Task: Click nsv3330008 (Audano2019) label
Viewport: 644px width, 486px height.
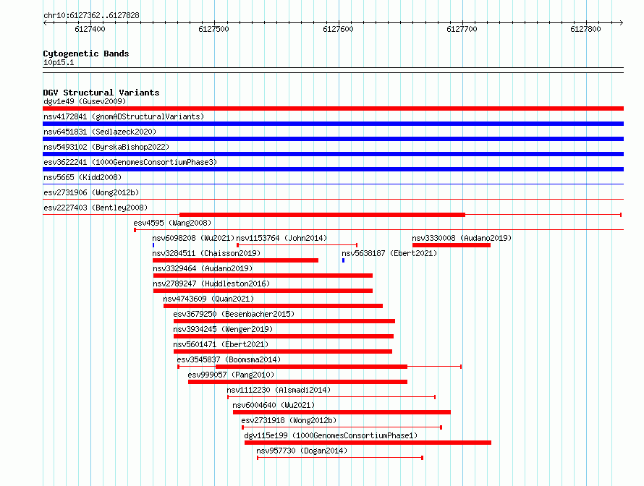Action: 462,238
